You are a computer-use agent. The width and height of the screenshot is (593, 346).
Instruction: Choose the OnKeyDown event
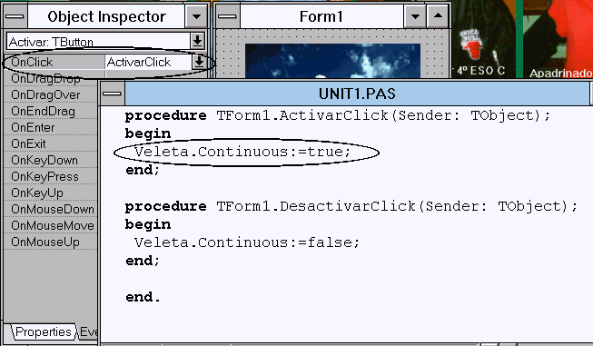pos(51,160)
